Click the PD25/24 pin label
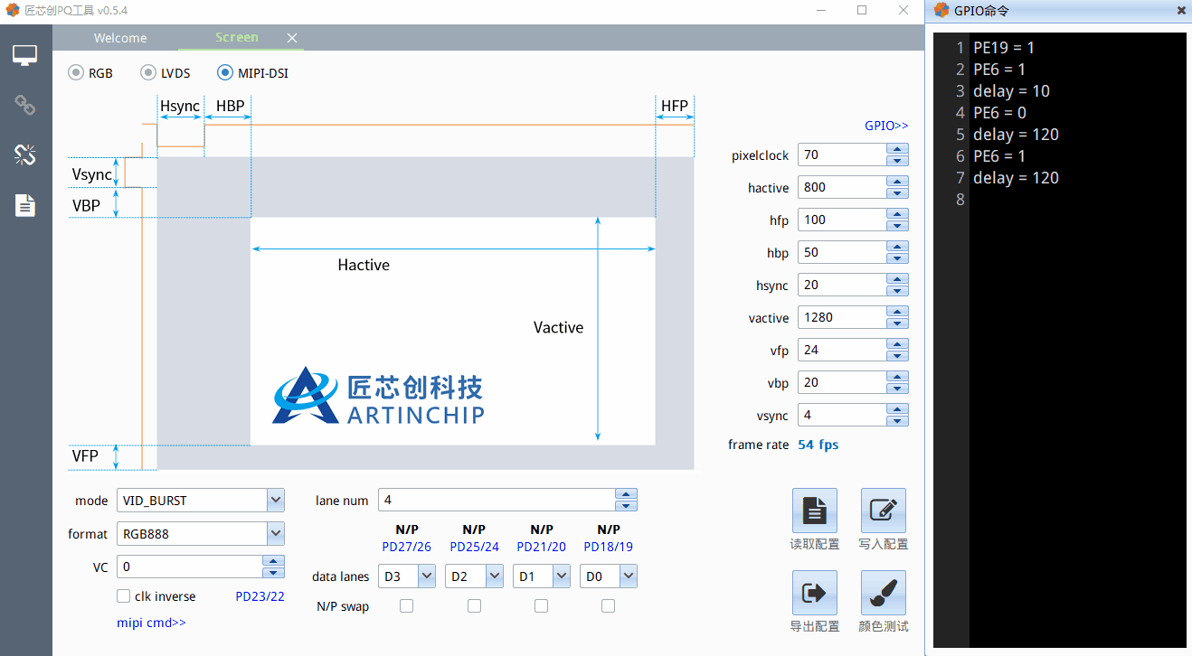The height and width of the screenshot is (656, 1192). [474, 547]
